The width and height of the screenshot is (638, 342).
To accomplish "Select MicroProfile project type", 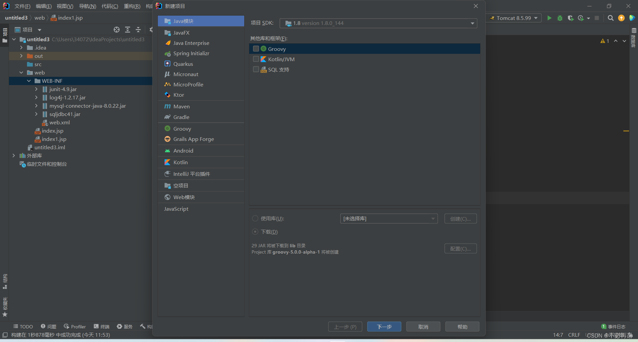I will 201,84.
